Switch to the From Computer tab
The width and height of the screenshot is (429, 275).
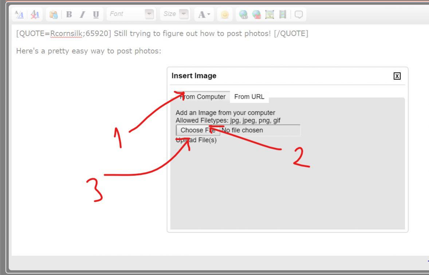(x=203, y=97)
